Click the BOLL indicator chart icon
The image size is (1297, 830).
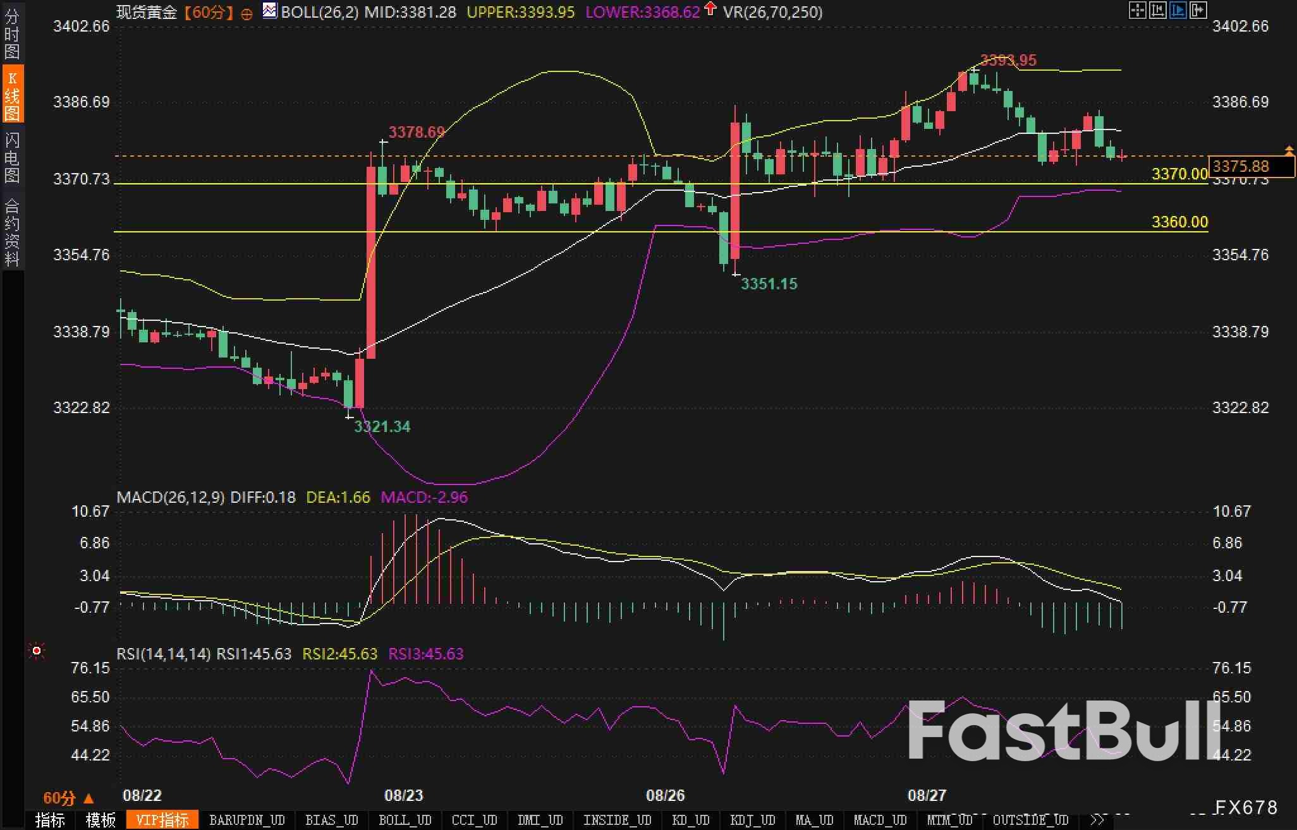tap(270, 11)
